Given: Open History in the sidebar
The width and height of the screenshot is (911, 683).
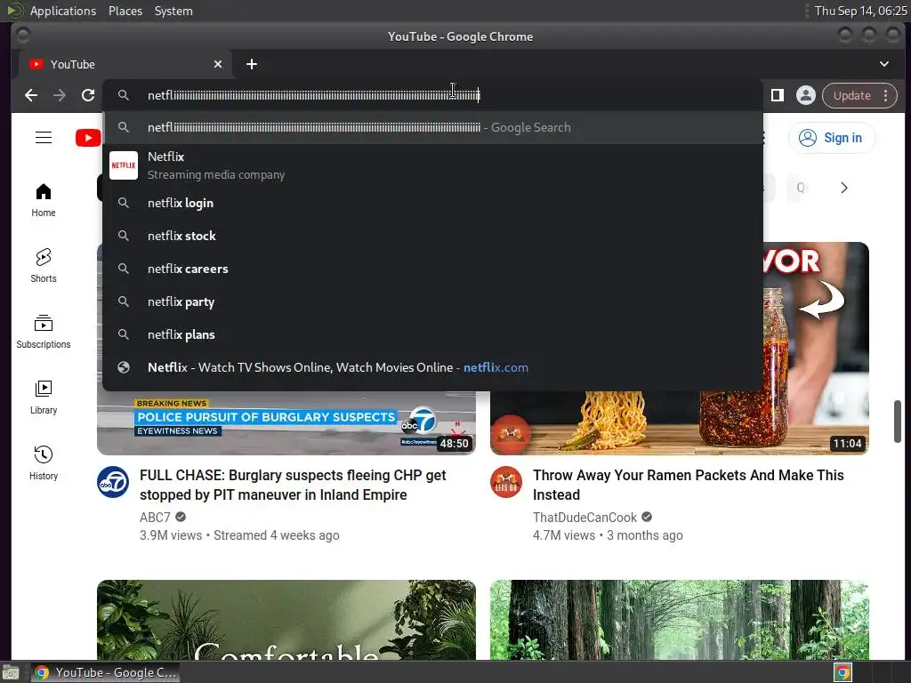Looking at the screenshot, I should 44,462.
